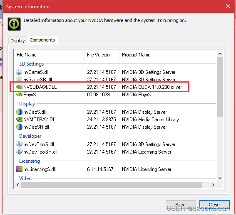Select the Components tab
Image resolution: width=236 pixels, height=215 pixels.
point(42,40)
